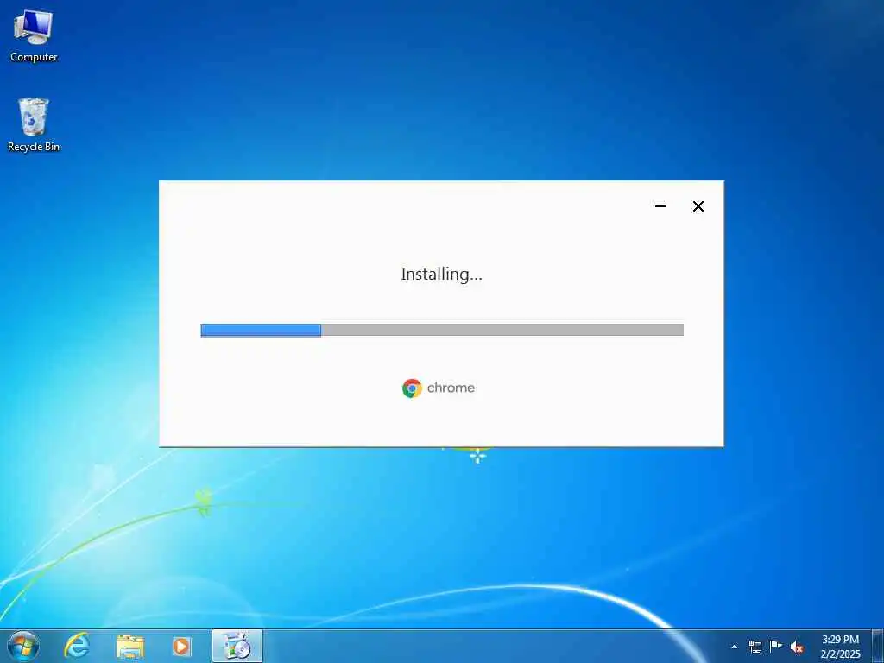Click the muted volume speaker icon
The width and height of the screenshot is (884, 663).
(797, 647)
